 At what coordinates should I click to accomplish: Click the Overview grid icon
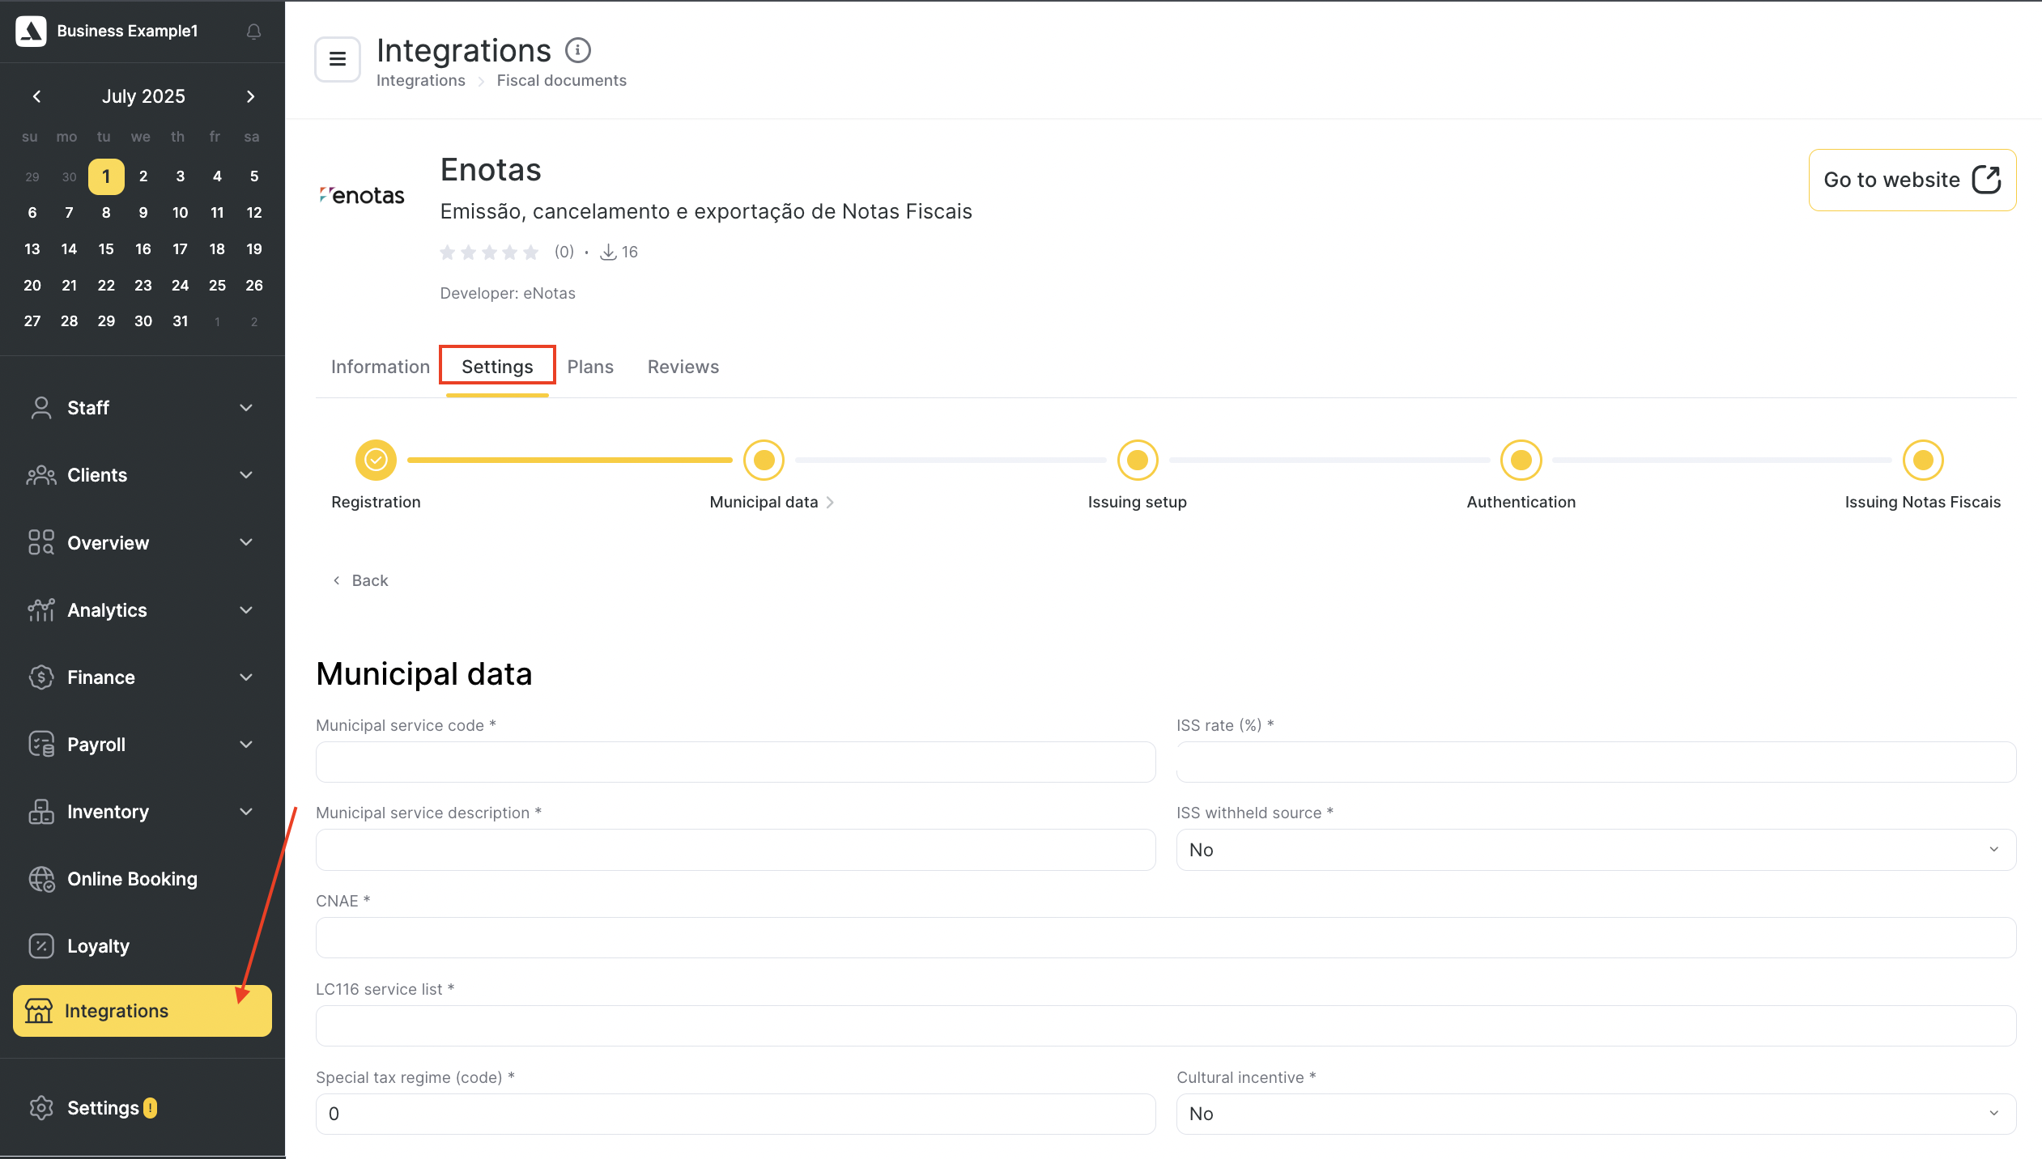pos(40,542)
